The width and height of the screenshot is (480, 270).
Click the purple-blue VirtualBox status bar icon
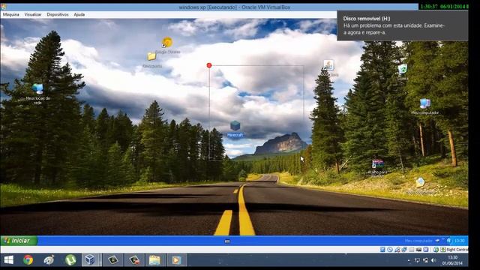click(426, 250)
